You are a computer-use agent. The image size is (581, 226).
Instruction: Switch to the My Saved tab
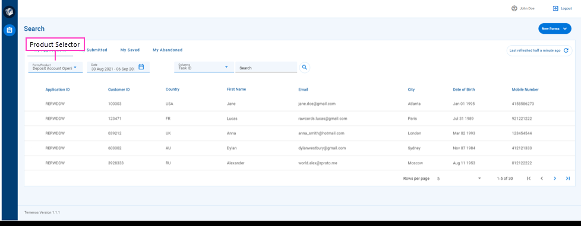[130, 50]
